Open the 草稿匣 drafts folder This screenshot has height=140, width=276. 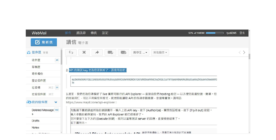[x=36, y=67]
